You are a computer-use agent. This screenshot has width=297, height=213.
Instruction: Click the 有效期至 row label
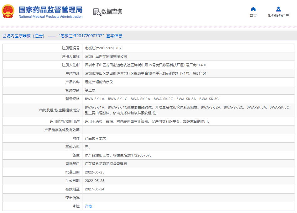coord(72,189)
